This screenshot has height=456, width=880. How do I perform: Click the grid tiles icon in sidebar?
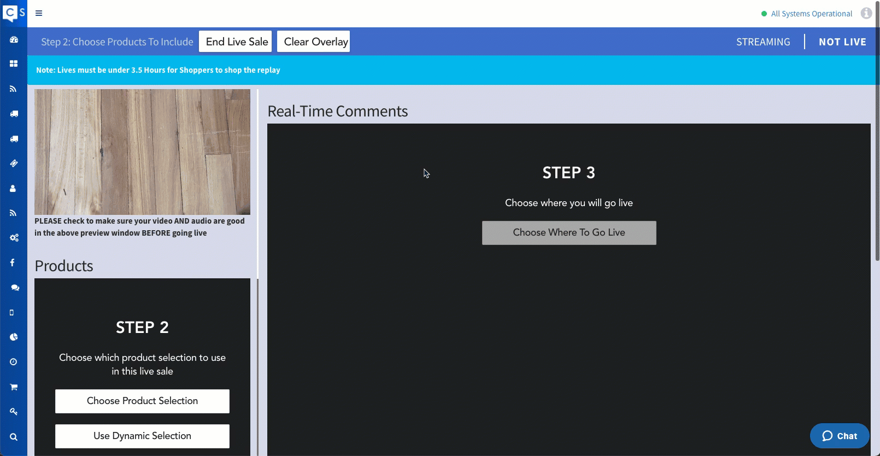tap(14, 64)
